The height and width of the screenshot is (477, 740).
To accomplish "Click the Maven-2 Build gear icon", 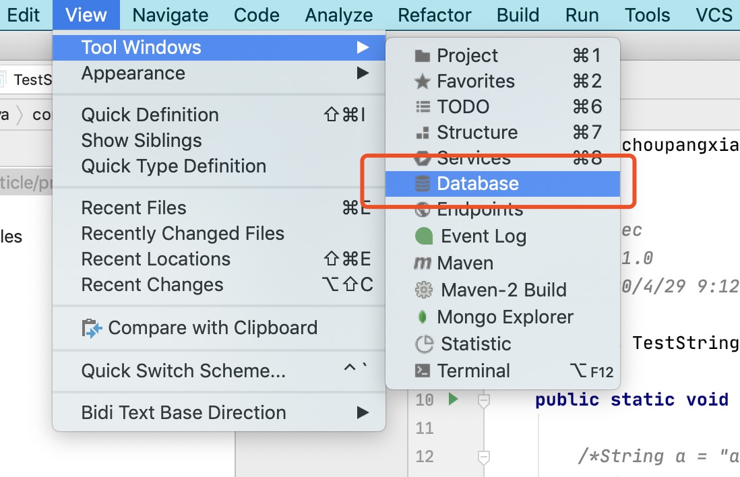I will point(424,290).
